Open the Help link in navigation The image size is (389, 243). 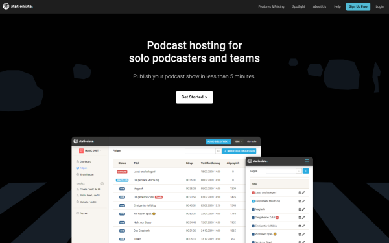click(x=337, y=6)
